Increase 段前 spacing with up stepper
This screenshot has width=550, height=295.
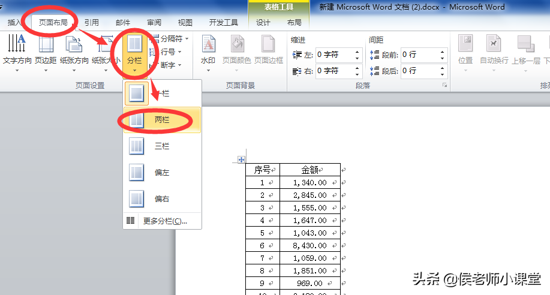442,52
